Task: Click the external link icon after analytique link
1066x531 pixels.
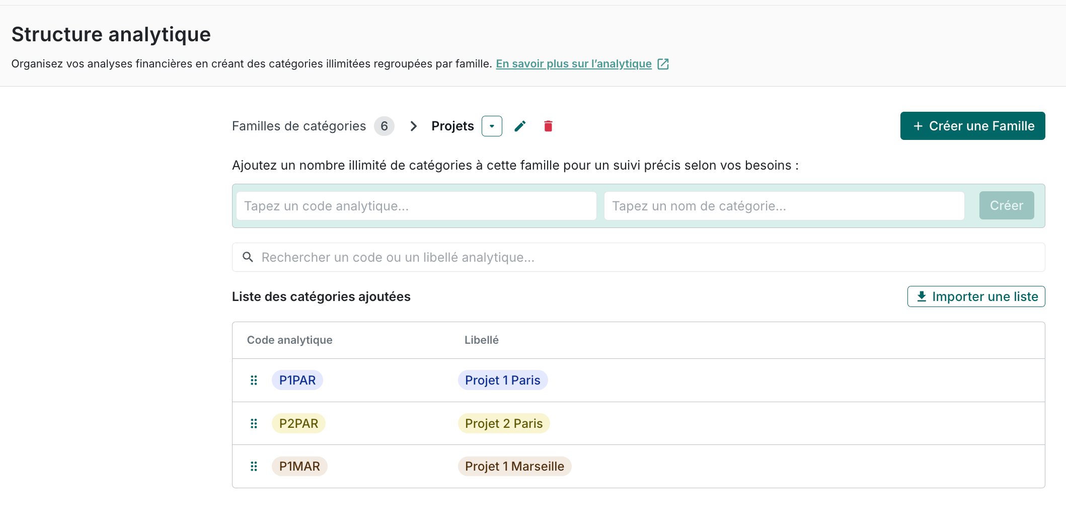Action: [663, 64]
